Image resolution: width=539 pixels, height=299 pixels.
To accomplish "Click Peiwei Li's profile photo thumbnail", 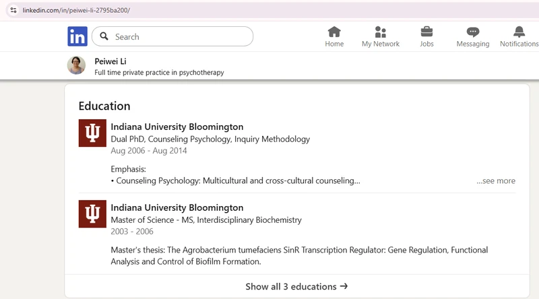I will [76, 65].
